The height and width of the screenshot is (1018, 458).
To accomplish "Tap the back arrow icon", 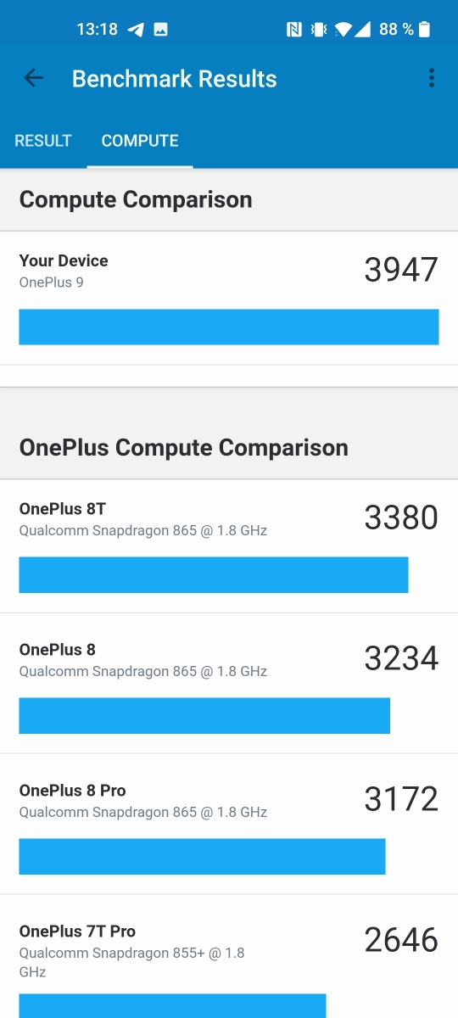I will (33, 79).
